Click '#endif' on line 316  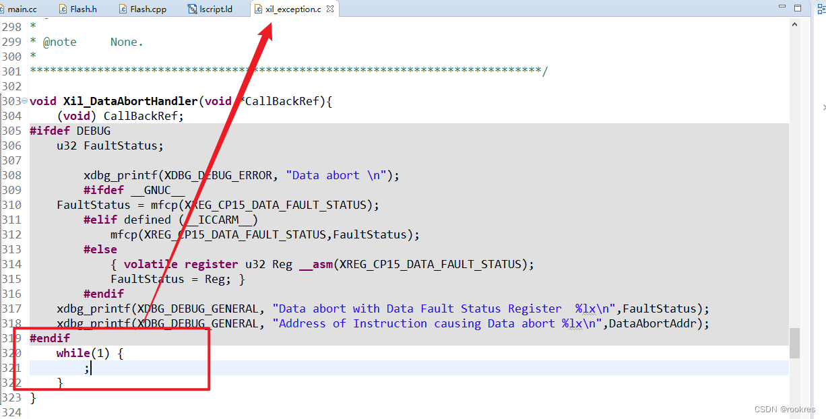(104, 294)
